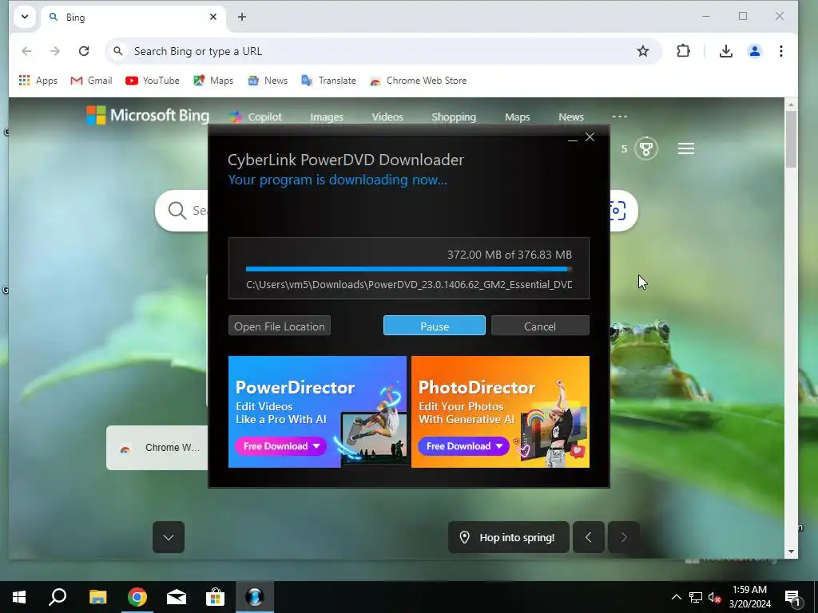Close the Bing tab
The image size is (818, 613).
(212, 18)
